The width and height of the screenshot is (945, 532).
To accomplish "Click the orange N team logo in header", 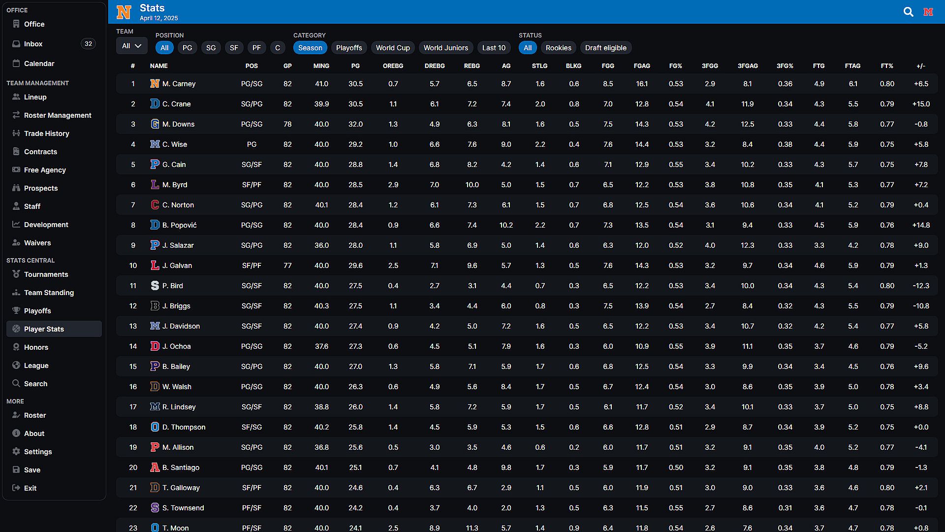I will pos(124,12).
